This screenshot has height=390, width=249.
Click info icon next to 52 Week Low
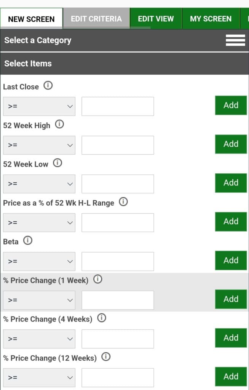pos(57,163)
